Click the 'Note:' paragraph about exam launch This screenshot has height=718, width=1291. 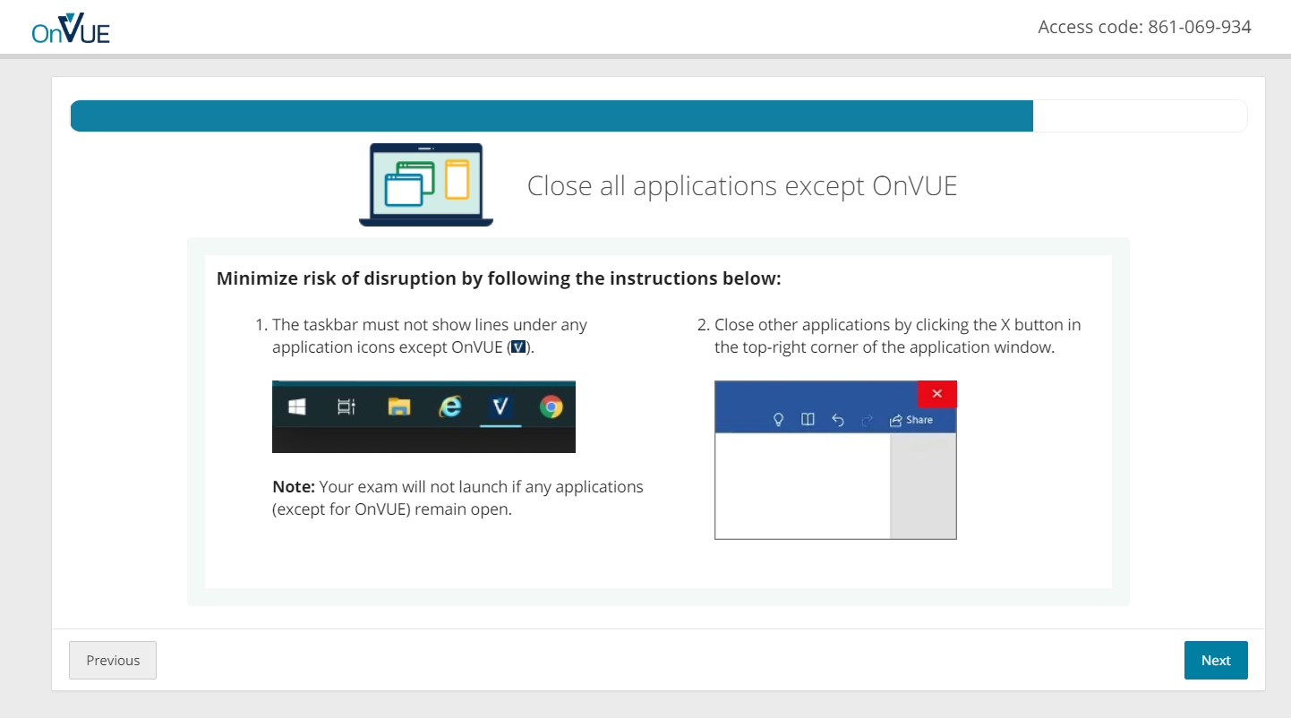point(457,499)
